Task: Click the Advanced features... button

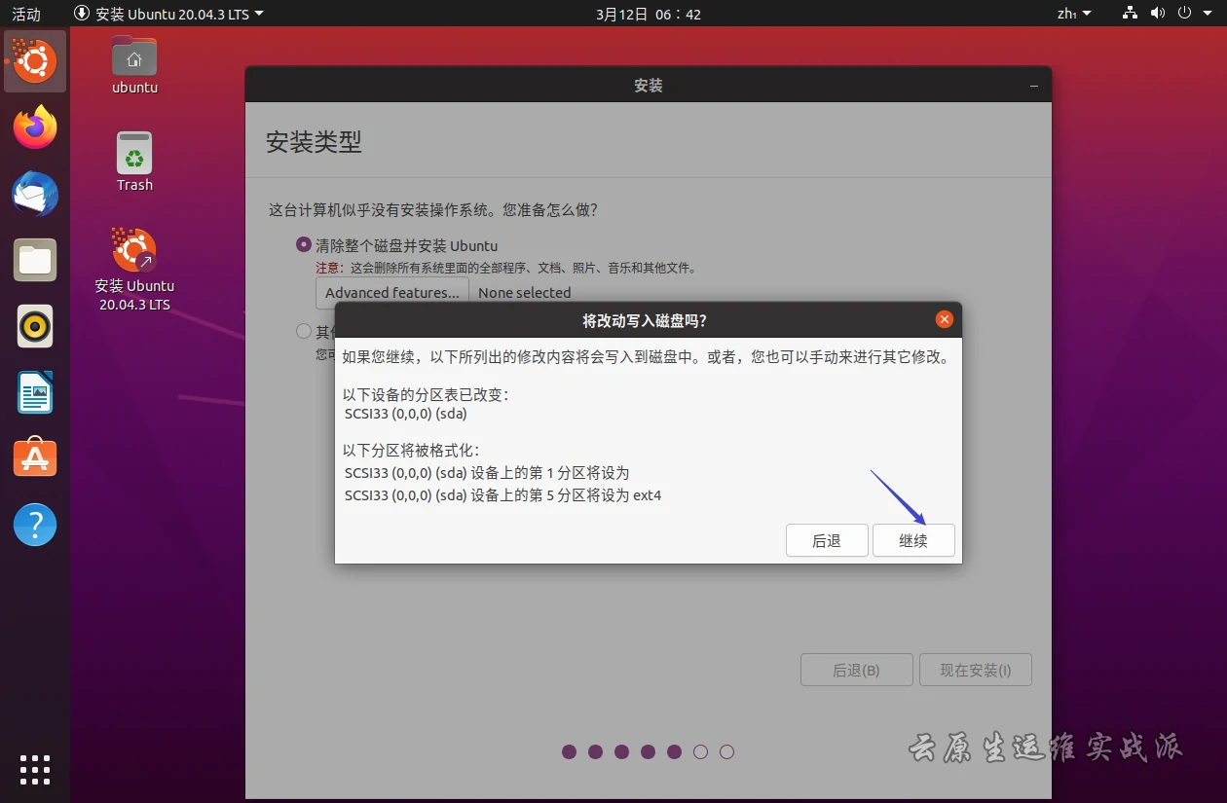Action: pos(392,292)
